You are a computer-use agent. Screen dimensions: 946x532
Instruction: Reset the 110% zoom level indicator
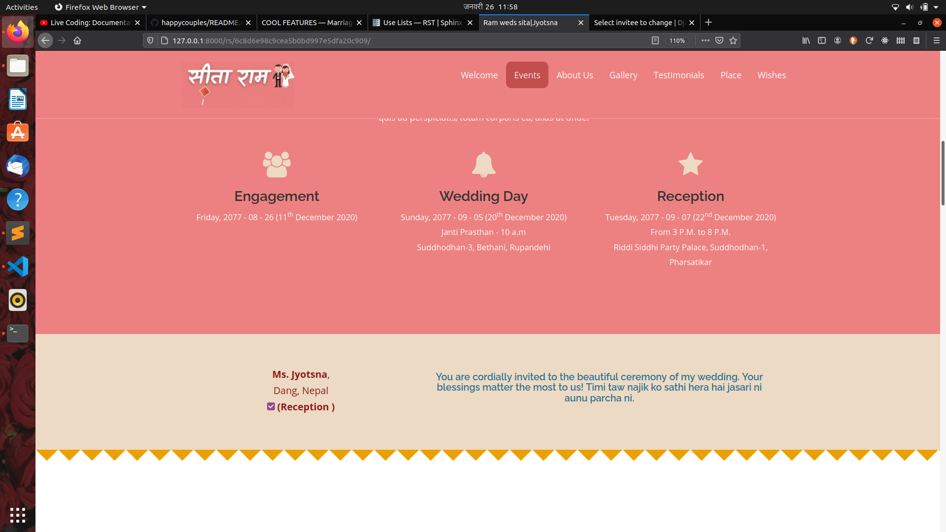click(x=677, y=41)
